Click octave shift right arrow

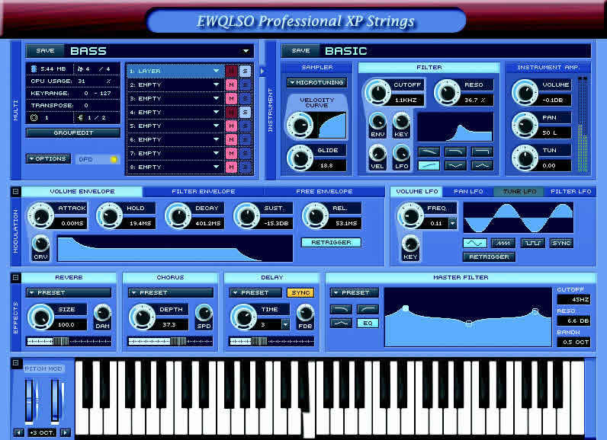click(66, 432)
